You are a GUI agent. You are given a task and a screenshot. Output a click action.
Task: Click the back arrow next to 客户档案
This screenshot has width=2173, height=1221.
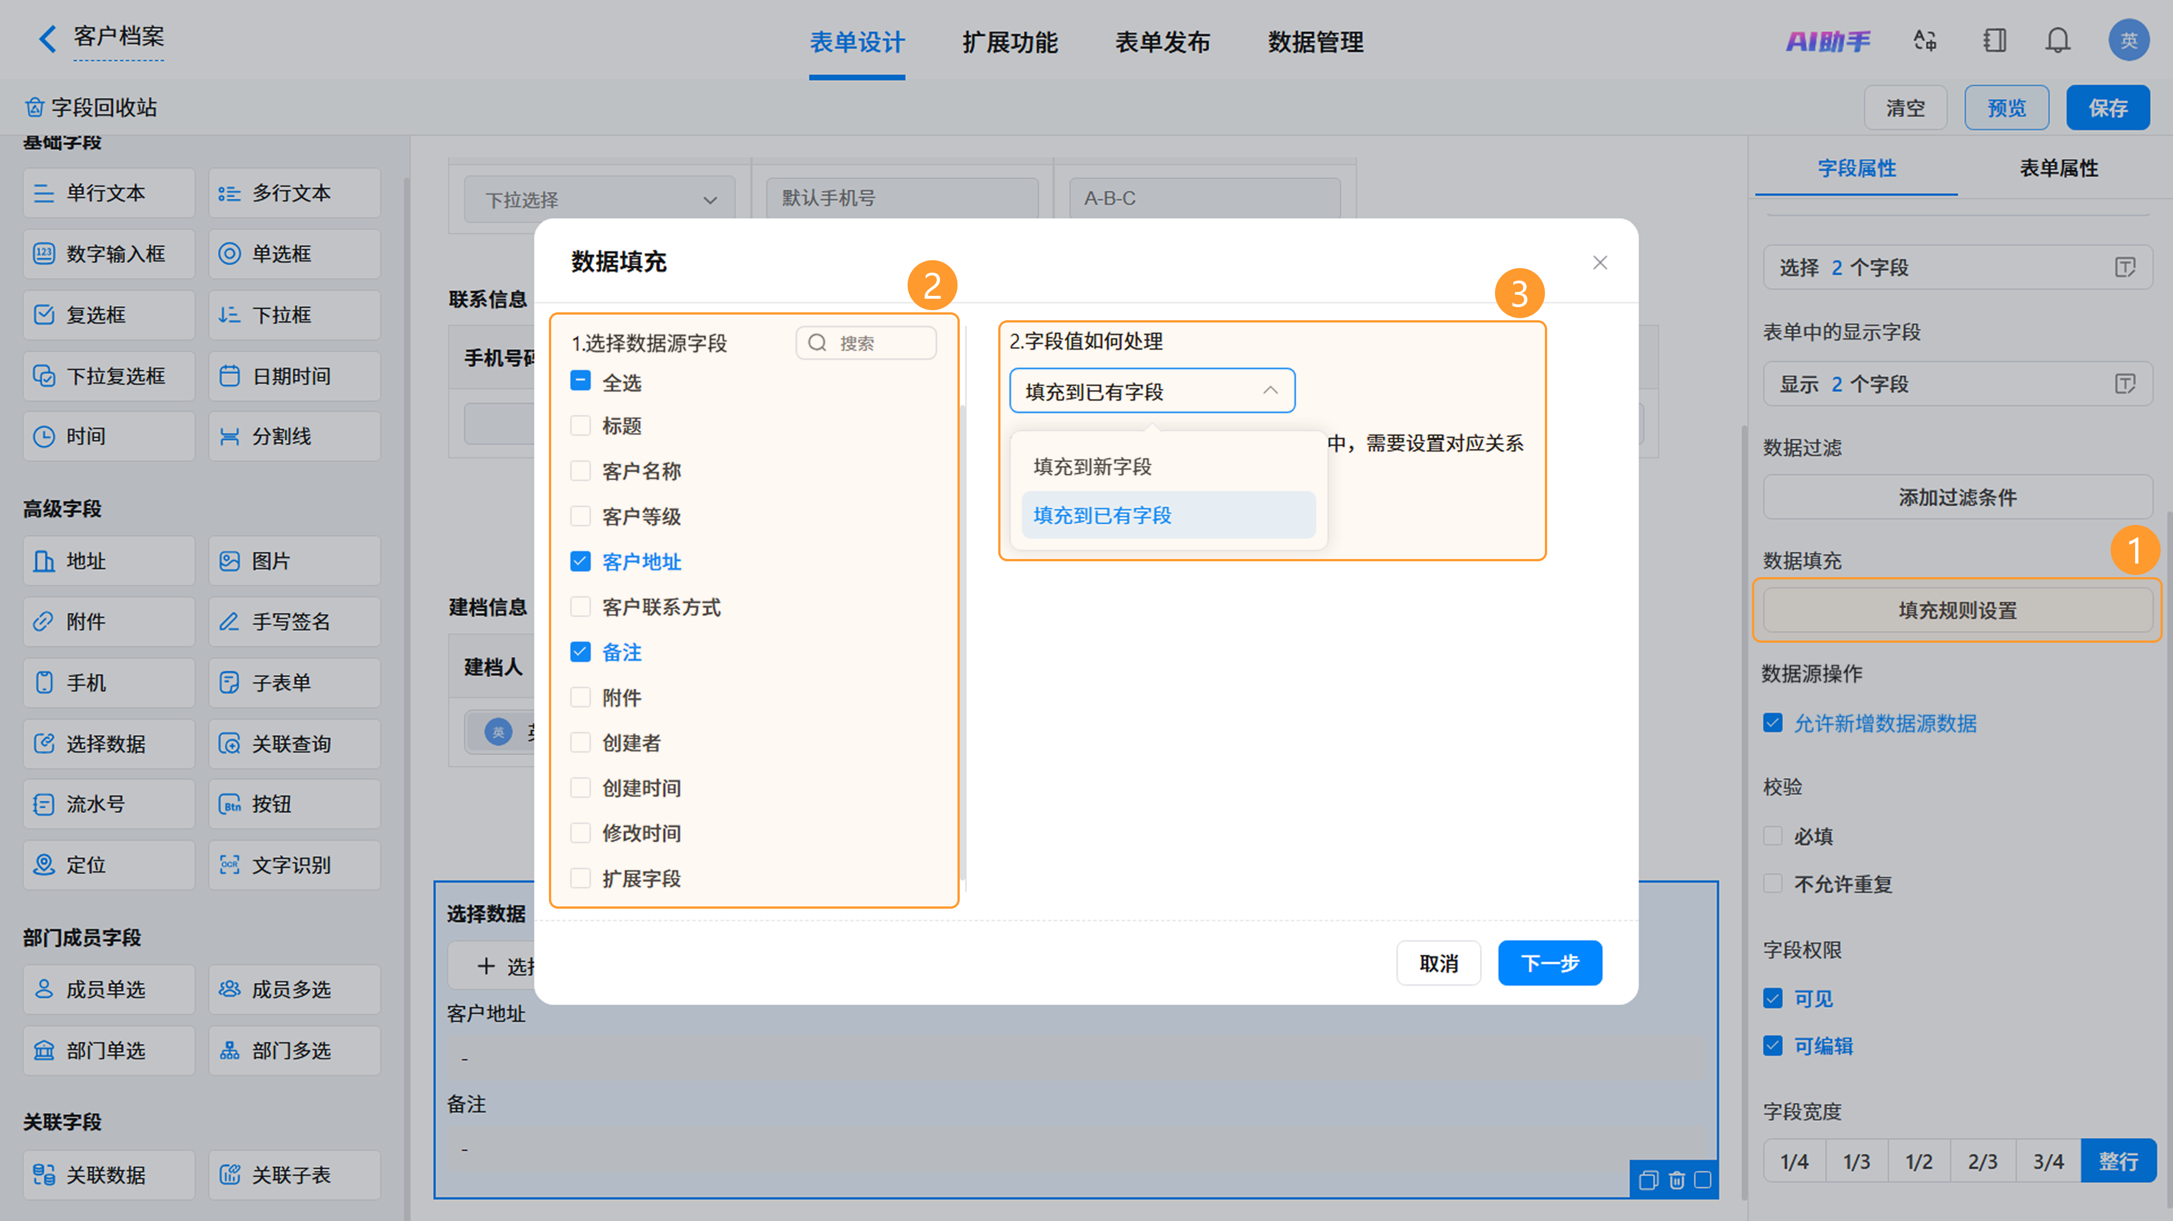click(47, 38)
